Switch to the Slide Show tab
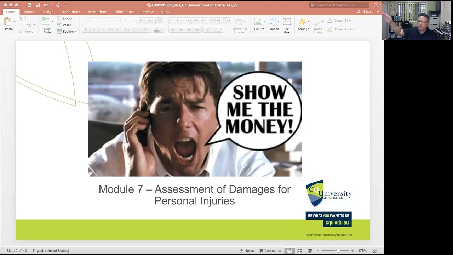Screen dimensions: 453x255 [x=124, y=12]
